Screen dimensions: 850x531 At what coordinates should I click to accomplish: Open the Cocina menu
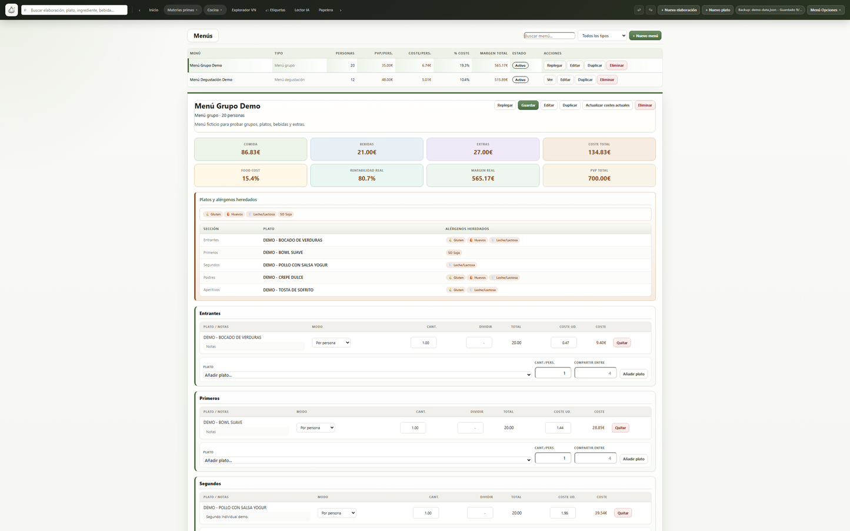click(x=215, y=10)
